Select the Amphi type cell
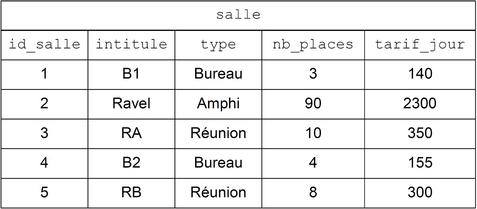This screenshot has width=477, height=209. pos(218,104)
